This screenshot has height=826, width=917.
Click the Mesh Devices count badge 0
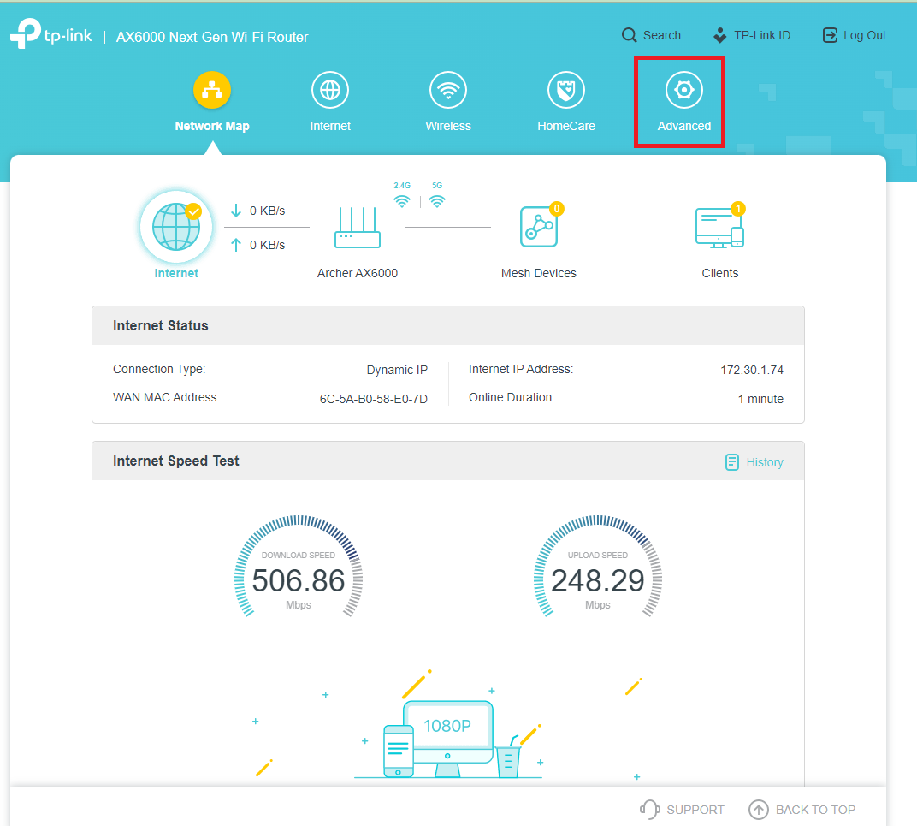557,208
